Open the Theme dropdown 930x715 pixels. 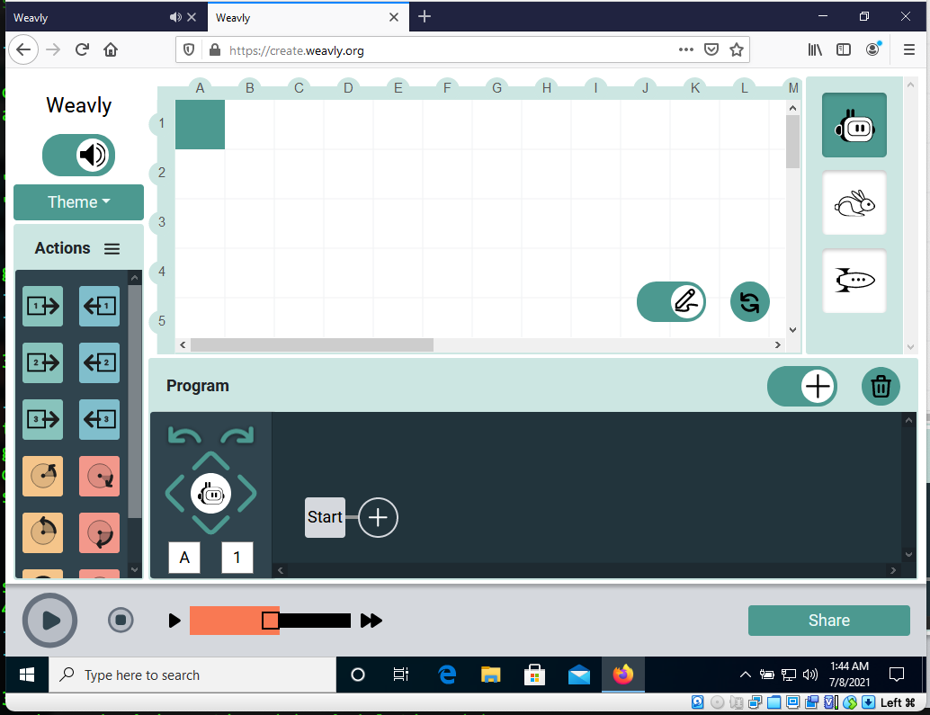click(x=78, y=202)
